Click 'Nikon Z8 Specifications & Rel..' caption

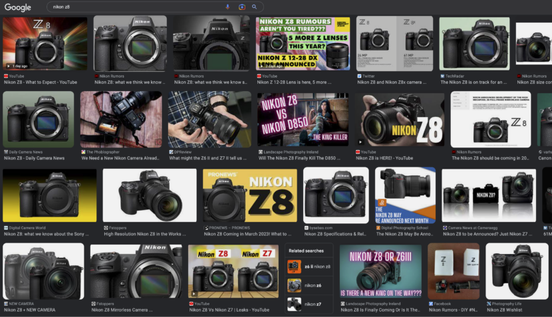click(x=335, y=234)
